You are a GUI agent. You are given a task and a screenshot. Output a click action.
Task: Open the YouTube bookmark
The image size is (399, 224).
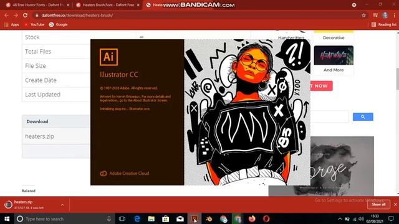(x=34, y=25)
